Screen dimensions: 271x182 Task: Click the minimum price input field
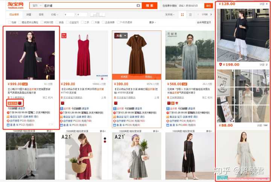pyautogui.click(x=70, y=15)
